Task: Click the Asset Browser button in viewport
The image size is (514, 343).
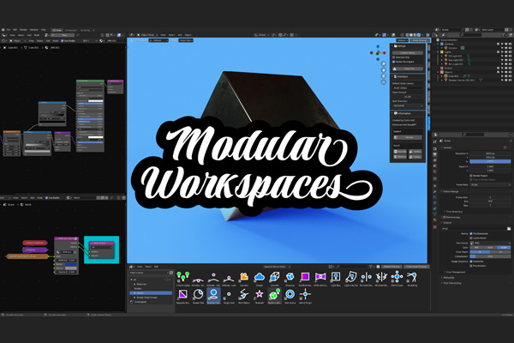Action: click(420, 40)
